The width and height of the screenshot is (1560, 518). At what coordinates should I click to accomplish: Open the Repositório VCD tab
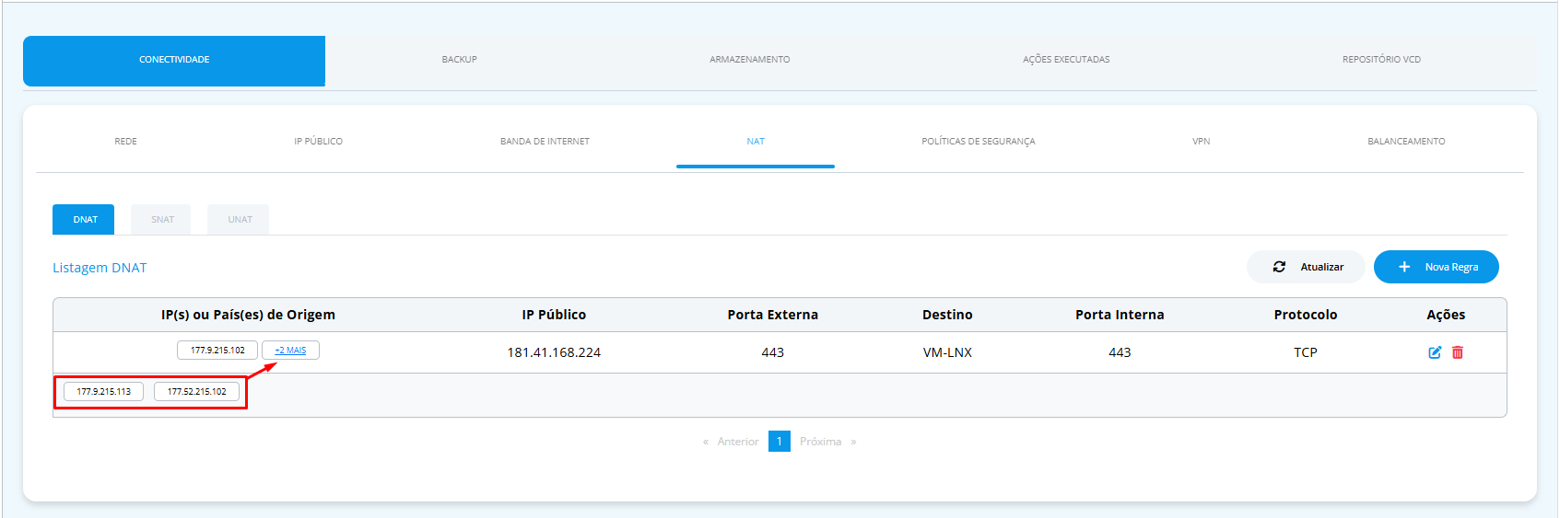coord(1381,60)
